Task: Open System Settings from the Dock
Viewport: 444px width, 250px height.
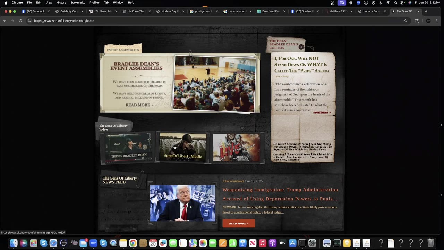Action: tap(312, 243)
